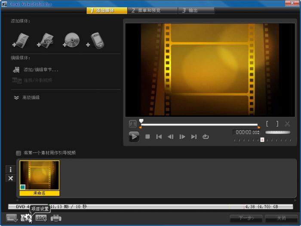
Task: Enable 将第一个素材用作引导视频 checkbox
Action: (18, 153)
